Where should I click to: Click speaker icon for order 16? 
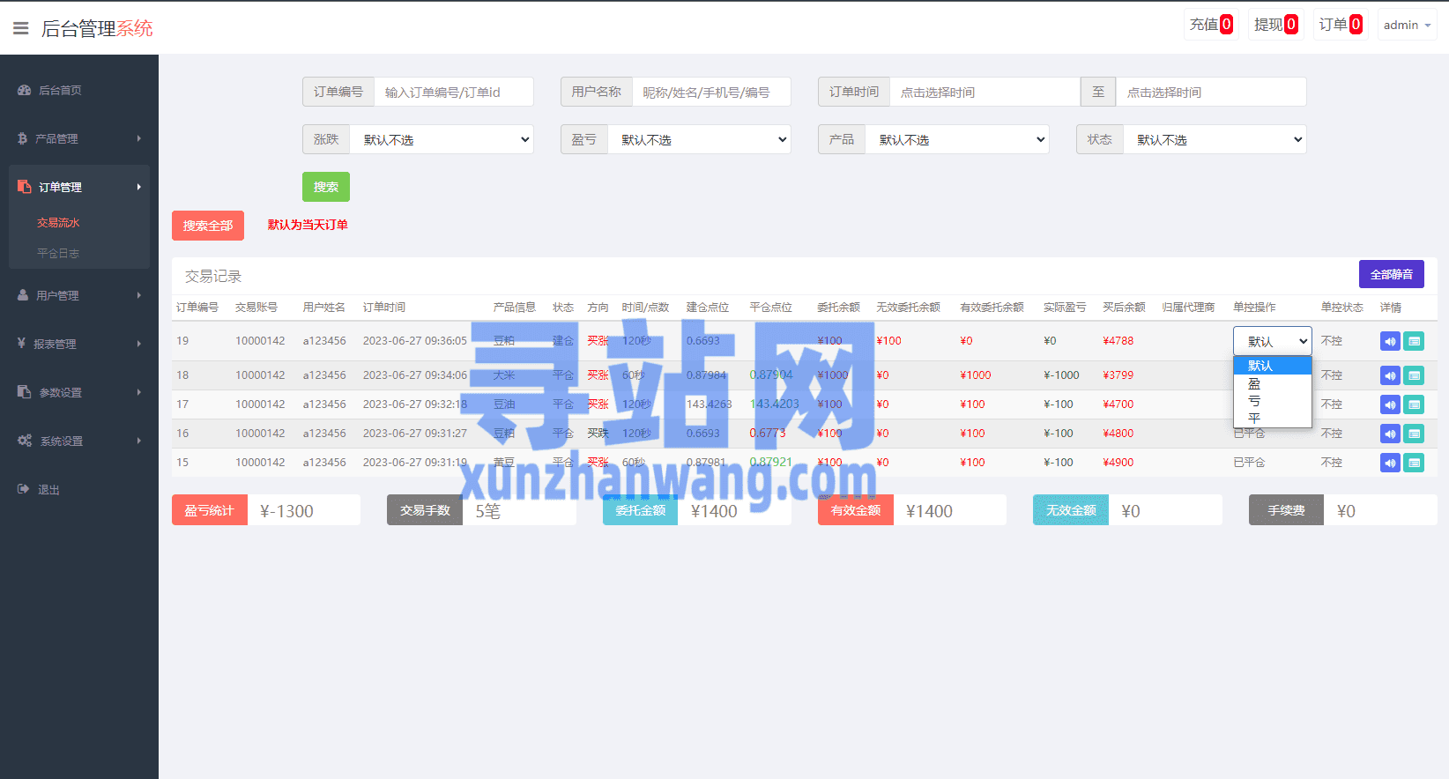[x=1390, y=434]
